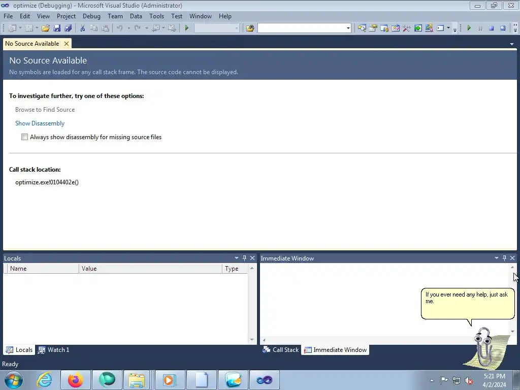Select the Immediate Window tab
The height and width of the screenshot is (390, 520).
pyautogui.click(x=335, y=350)
